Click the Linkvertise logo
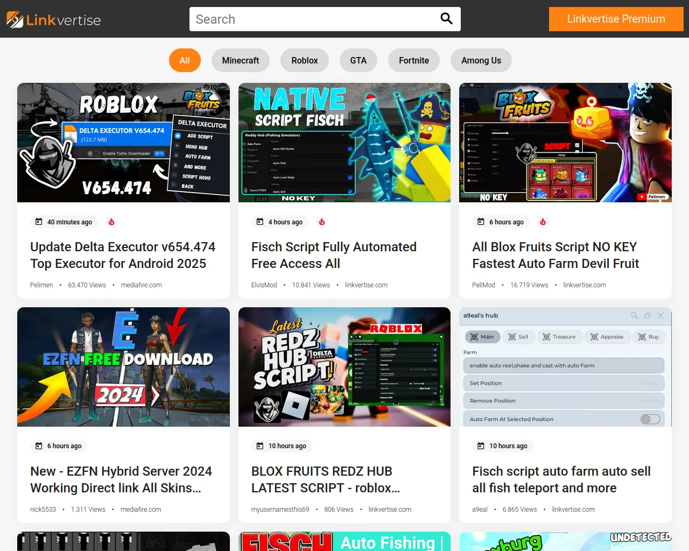This screenshot has width=689, height=551. click(x=53, y=20)
